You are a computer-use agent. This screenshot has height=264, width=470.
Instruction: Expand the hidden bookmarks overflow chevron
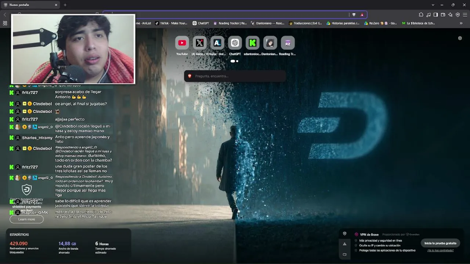point(461,23)
